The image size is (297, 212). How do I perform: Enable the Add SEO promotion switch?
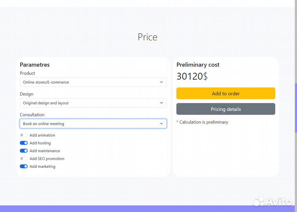pyautogui.click(x=24, y=158)
